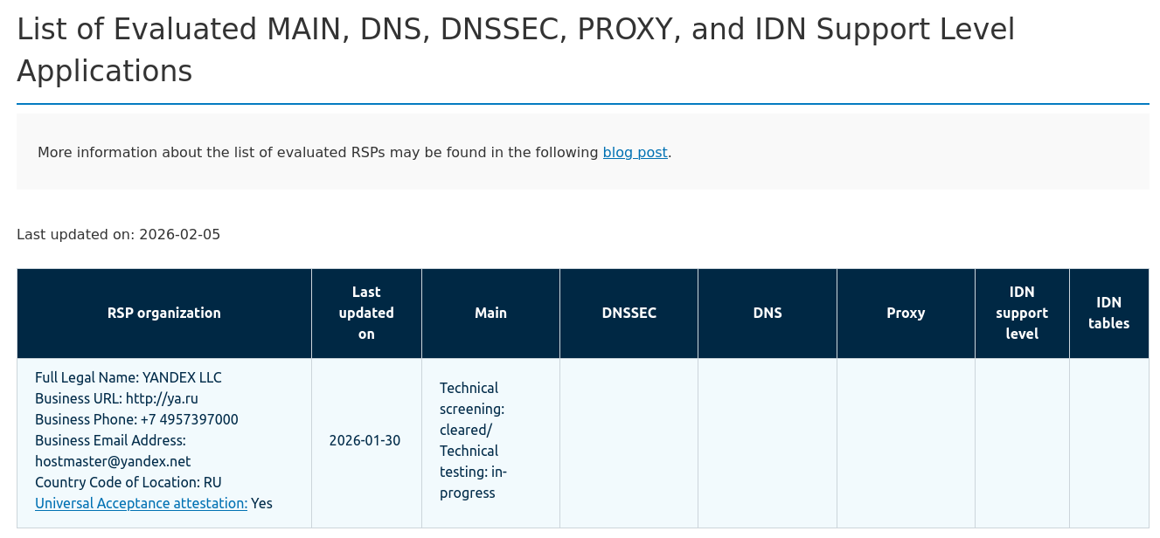
Task: Click the Last updated on: 2026-02-05 text
Action: tap(119, 234)
